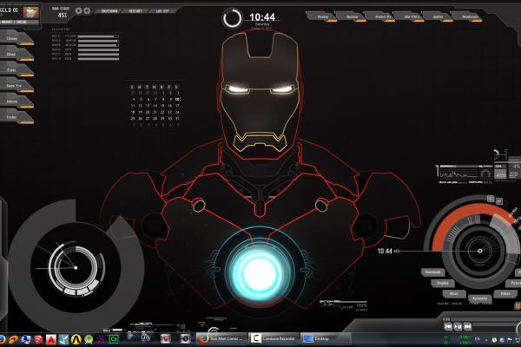
Task: Select the Log Off option
Action: click(162, 11)
